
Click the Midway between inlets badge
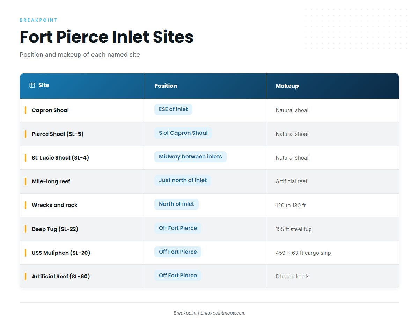(190, 157)
